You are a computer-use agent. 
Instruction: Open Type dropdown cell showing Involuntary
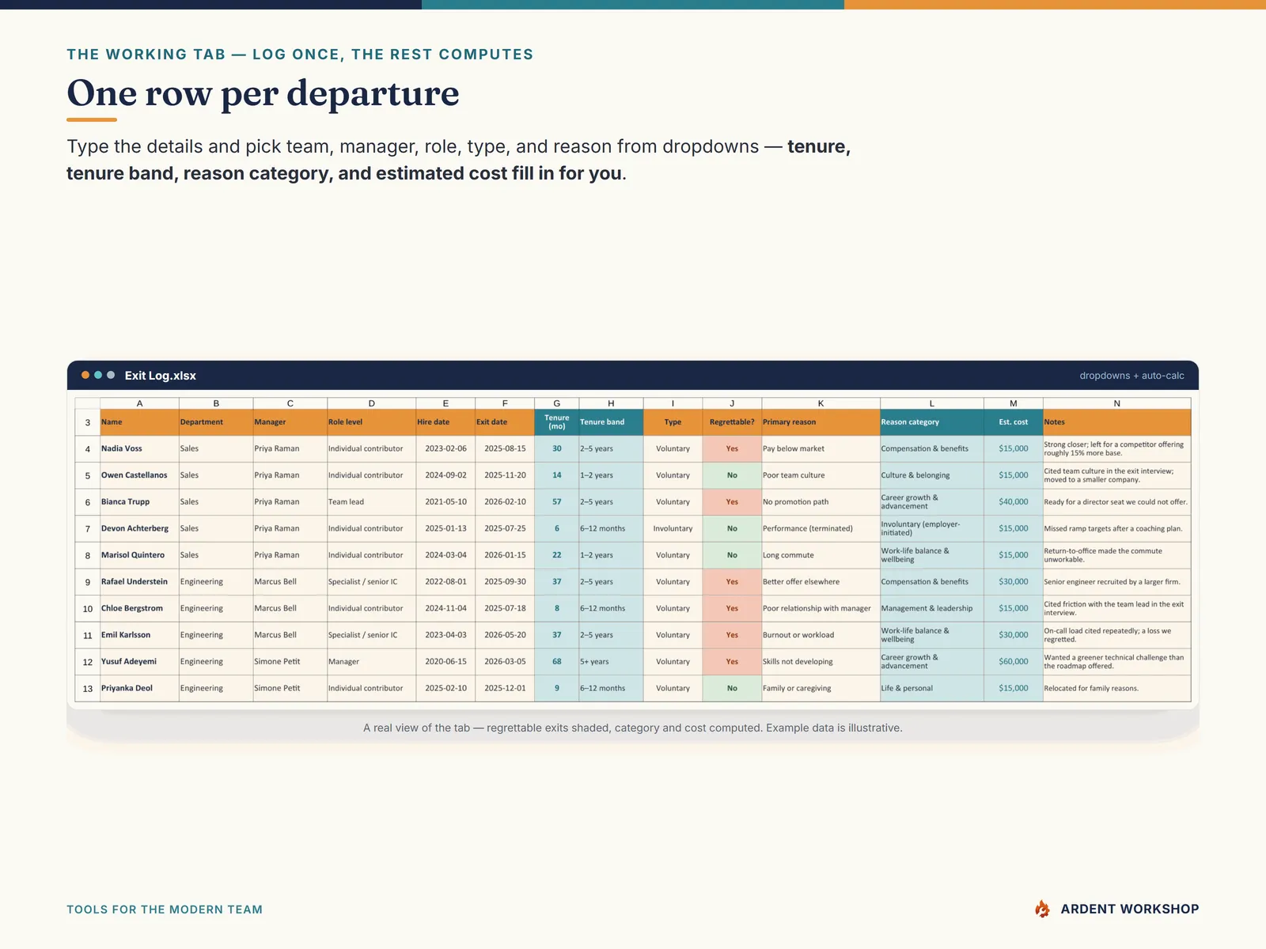[673, 528]
